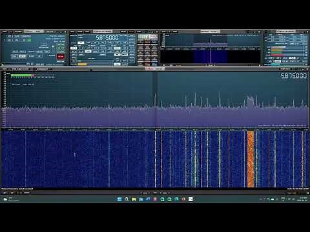Screen dimensions: 310x232
Task: Click the large 5.875.000 display above main spectrum
Action: tap(294, 75)
